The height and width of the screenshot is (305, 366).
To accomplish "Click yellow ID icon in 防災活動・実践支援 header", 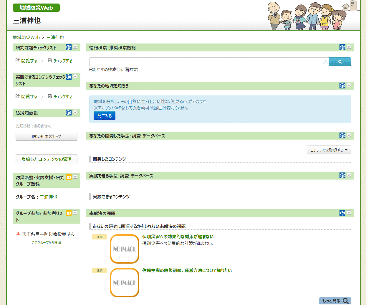I will (69, 177).
